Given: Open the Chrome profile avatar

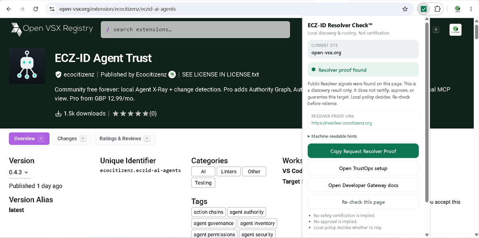Looking at the screenshot, I should (457, 9).
